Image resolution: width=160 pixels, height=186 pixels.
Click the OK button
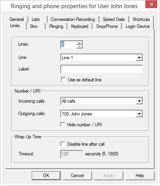[x=46, y=176]
